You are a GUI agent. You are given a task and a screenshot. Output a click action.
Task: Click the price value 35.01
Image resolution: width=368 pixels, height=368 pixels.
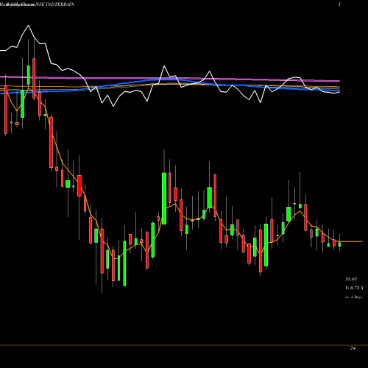[x=351, y=279]
